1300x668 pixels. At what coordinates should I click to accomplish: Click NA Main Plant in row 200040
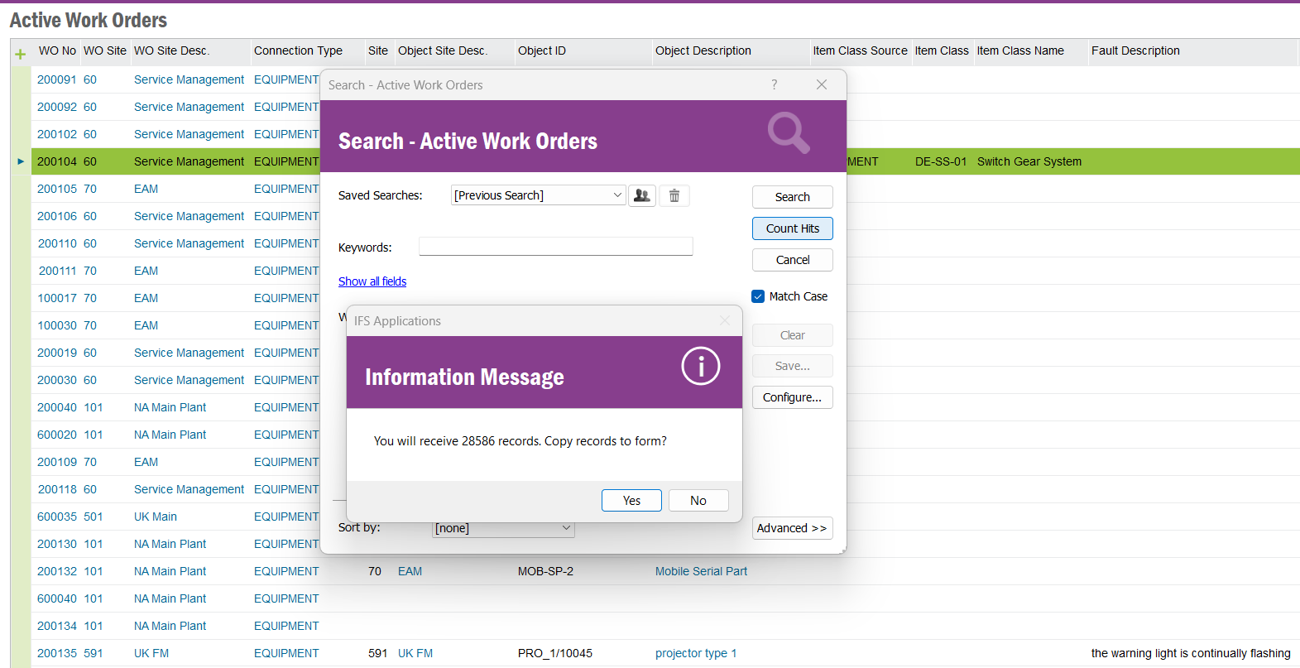point(170,407)
